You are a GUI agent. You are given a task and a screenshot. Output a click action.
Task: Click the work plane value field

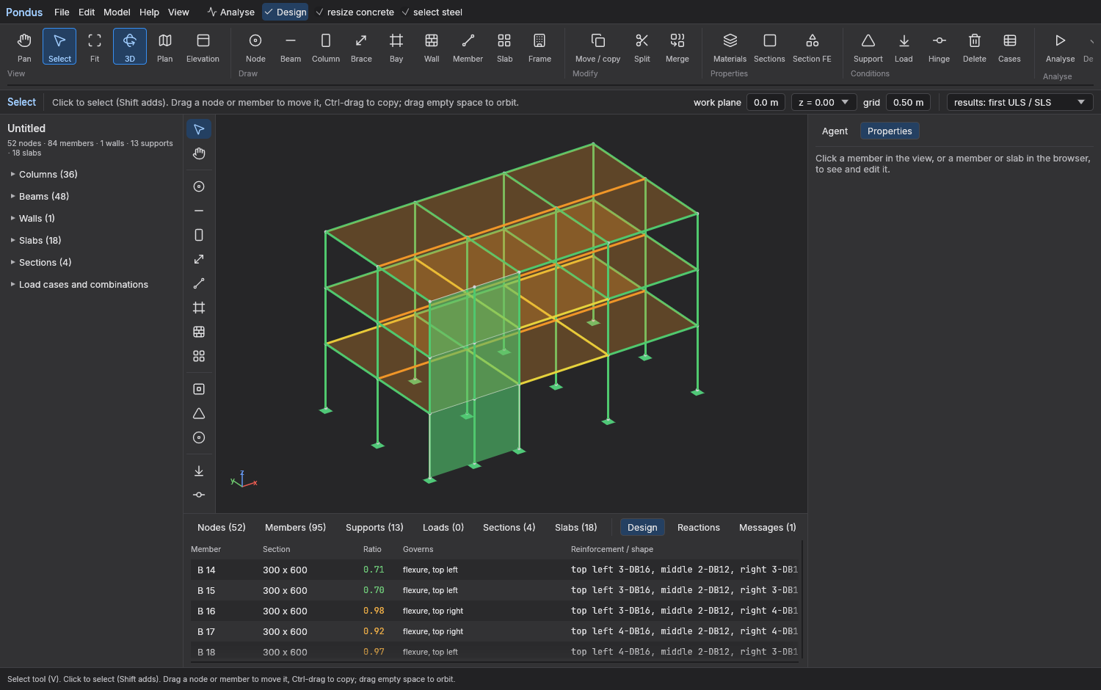click(x=766, y=102)
